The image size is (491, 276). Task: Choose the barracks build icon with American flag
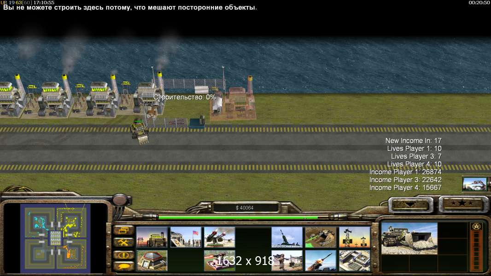click(x=186, y=237)
